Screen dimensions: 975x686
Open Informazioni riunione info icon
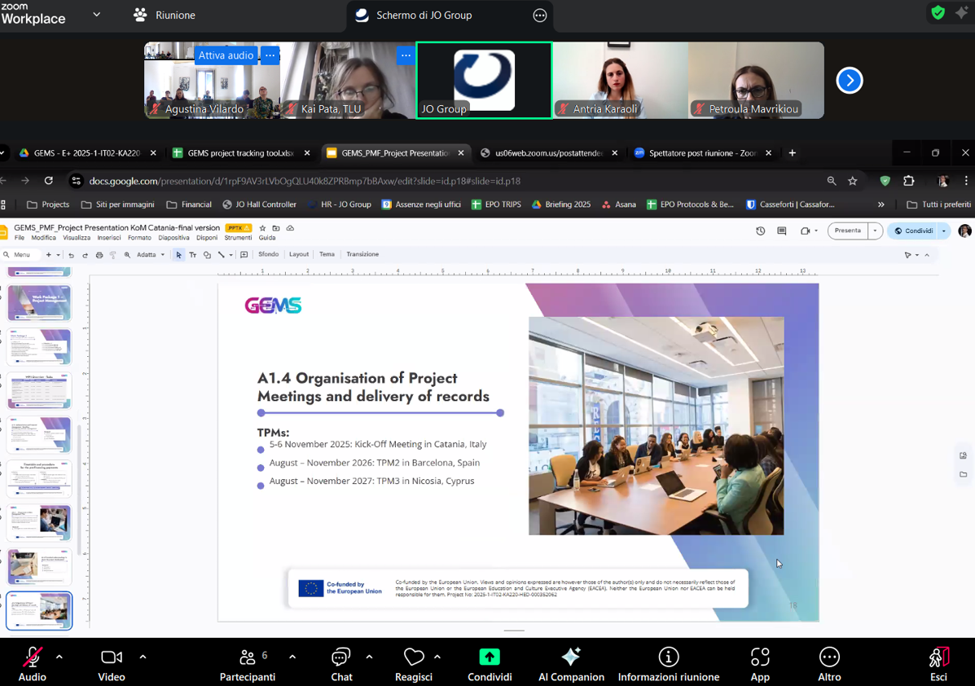[668, 657]
